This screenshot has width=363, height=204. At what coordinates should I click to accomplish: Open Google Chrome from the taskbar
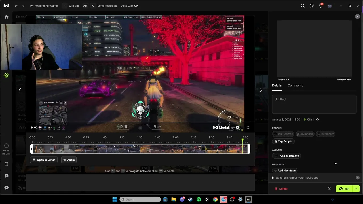click(215, 199)
